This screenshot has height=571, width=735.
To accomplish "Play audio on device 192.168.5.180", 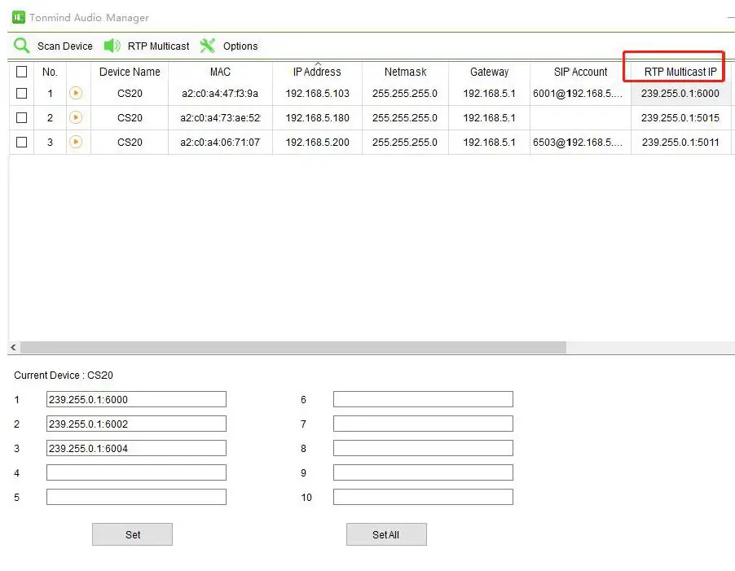I will [76, 117].
